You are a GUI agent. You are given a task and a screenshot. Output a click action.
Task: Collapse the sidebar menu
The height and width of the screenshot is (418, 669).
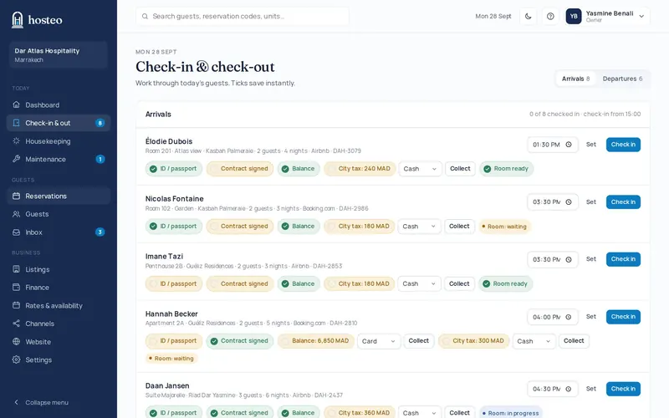click(x=42, y=402)
